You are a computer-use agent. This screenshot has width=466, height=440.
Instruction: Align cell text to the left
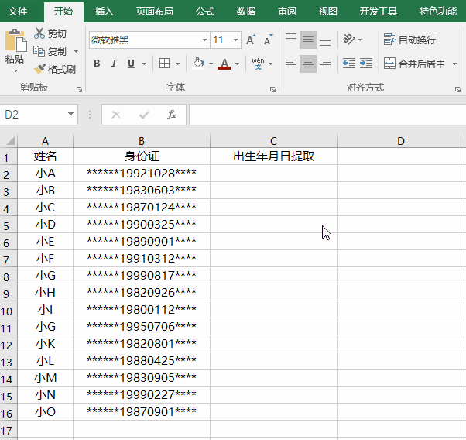point(290,64)
